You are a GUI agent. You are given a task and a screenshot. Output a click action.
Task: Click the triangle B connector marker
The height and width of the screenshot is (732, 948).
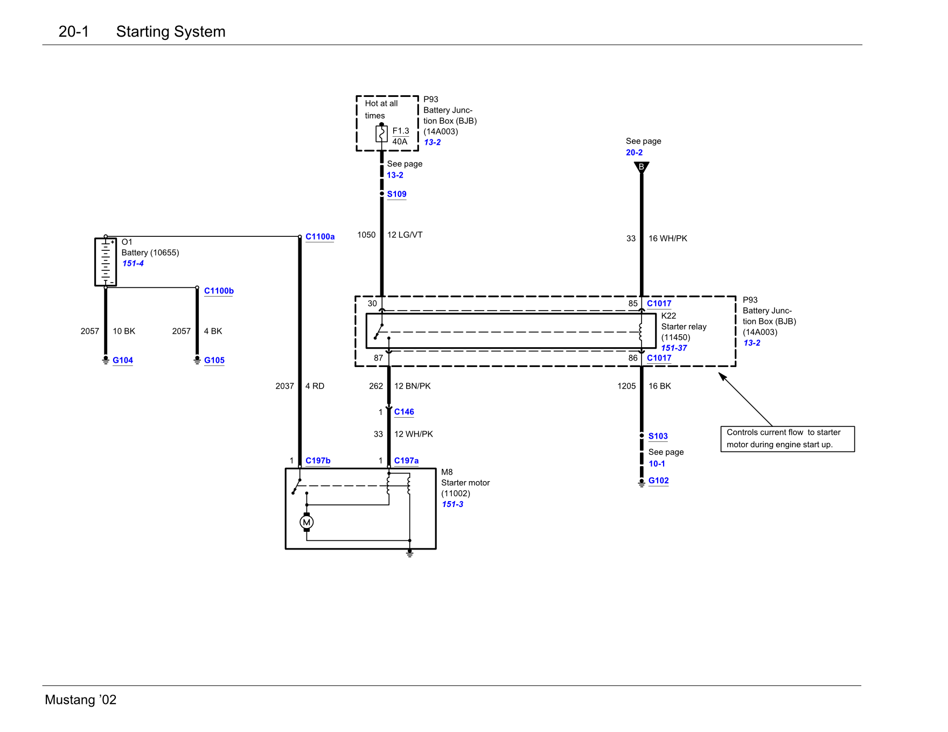tap(642, 167)
